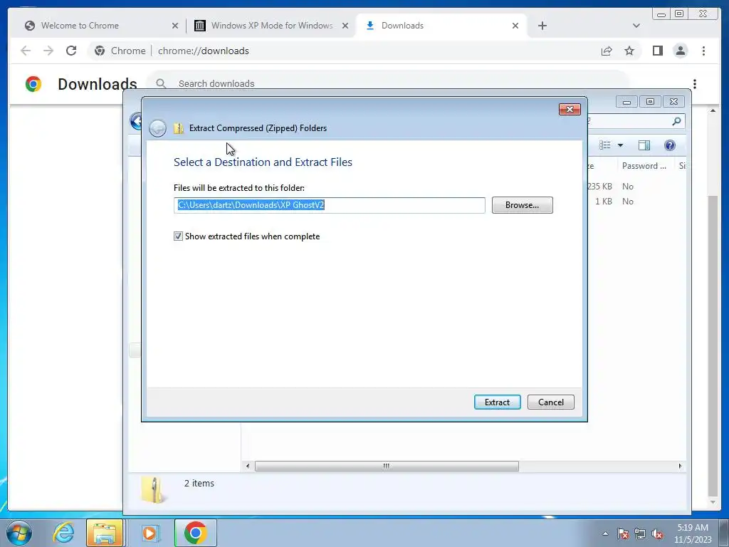The height and width of the screenshot is (547, 729).
Task: Click the 1 KB size cell in Explorer
Action: pos(604,202)
